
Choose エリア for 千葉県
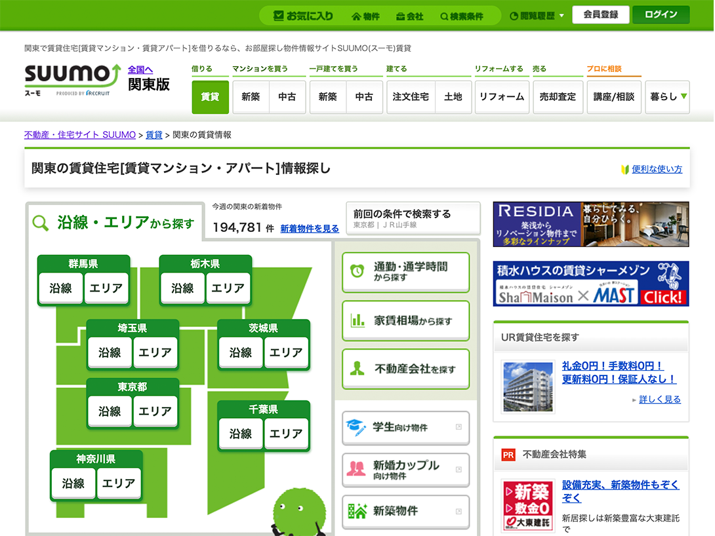[286, 433]
